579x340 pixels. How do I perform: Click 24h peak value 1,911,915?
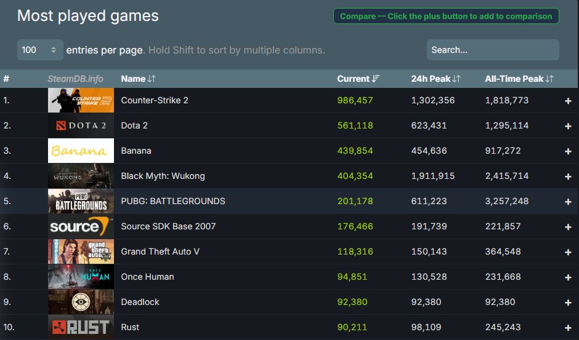click(433, 176)
